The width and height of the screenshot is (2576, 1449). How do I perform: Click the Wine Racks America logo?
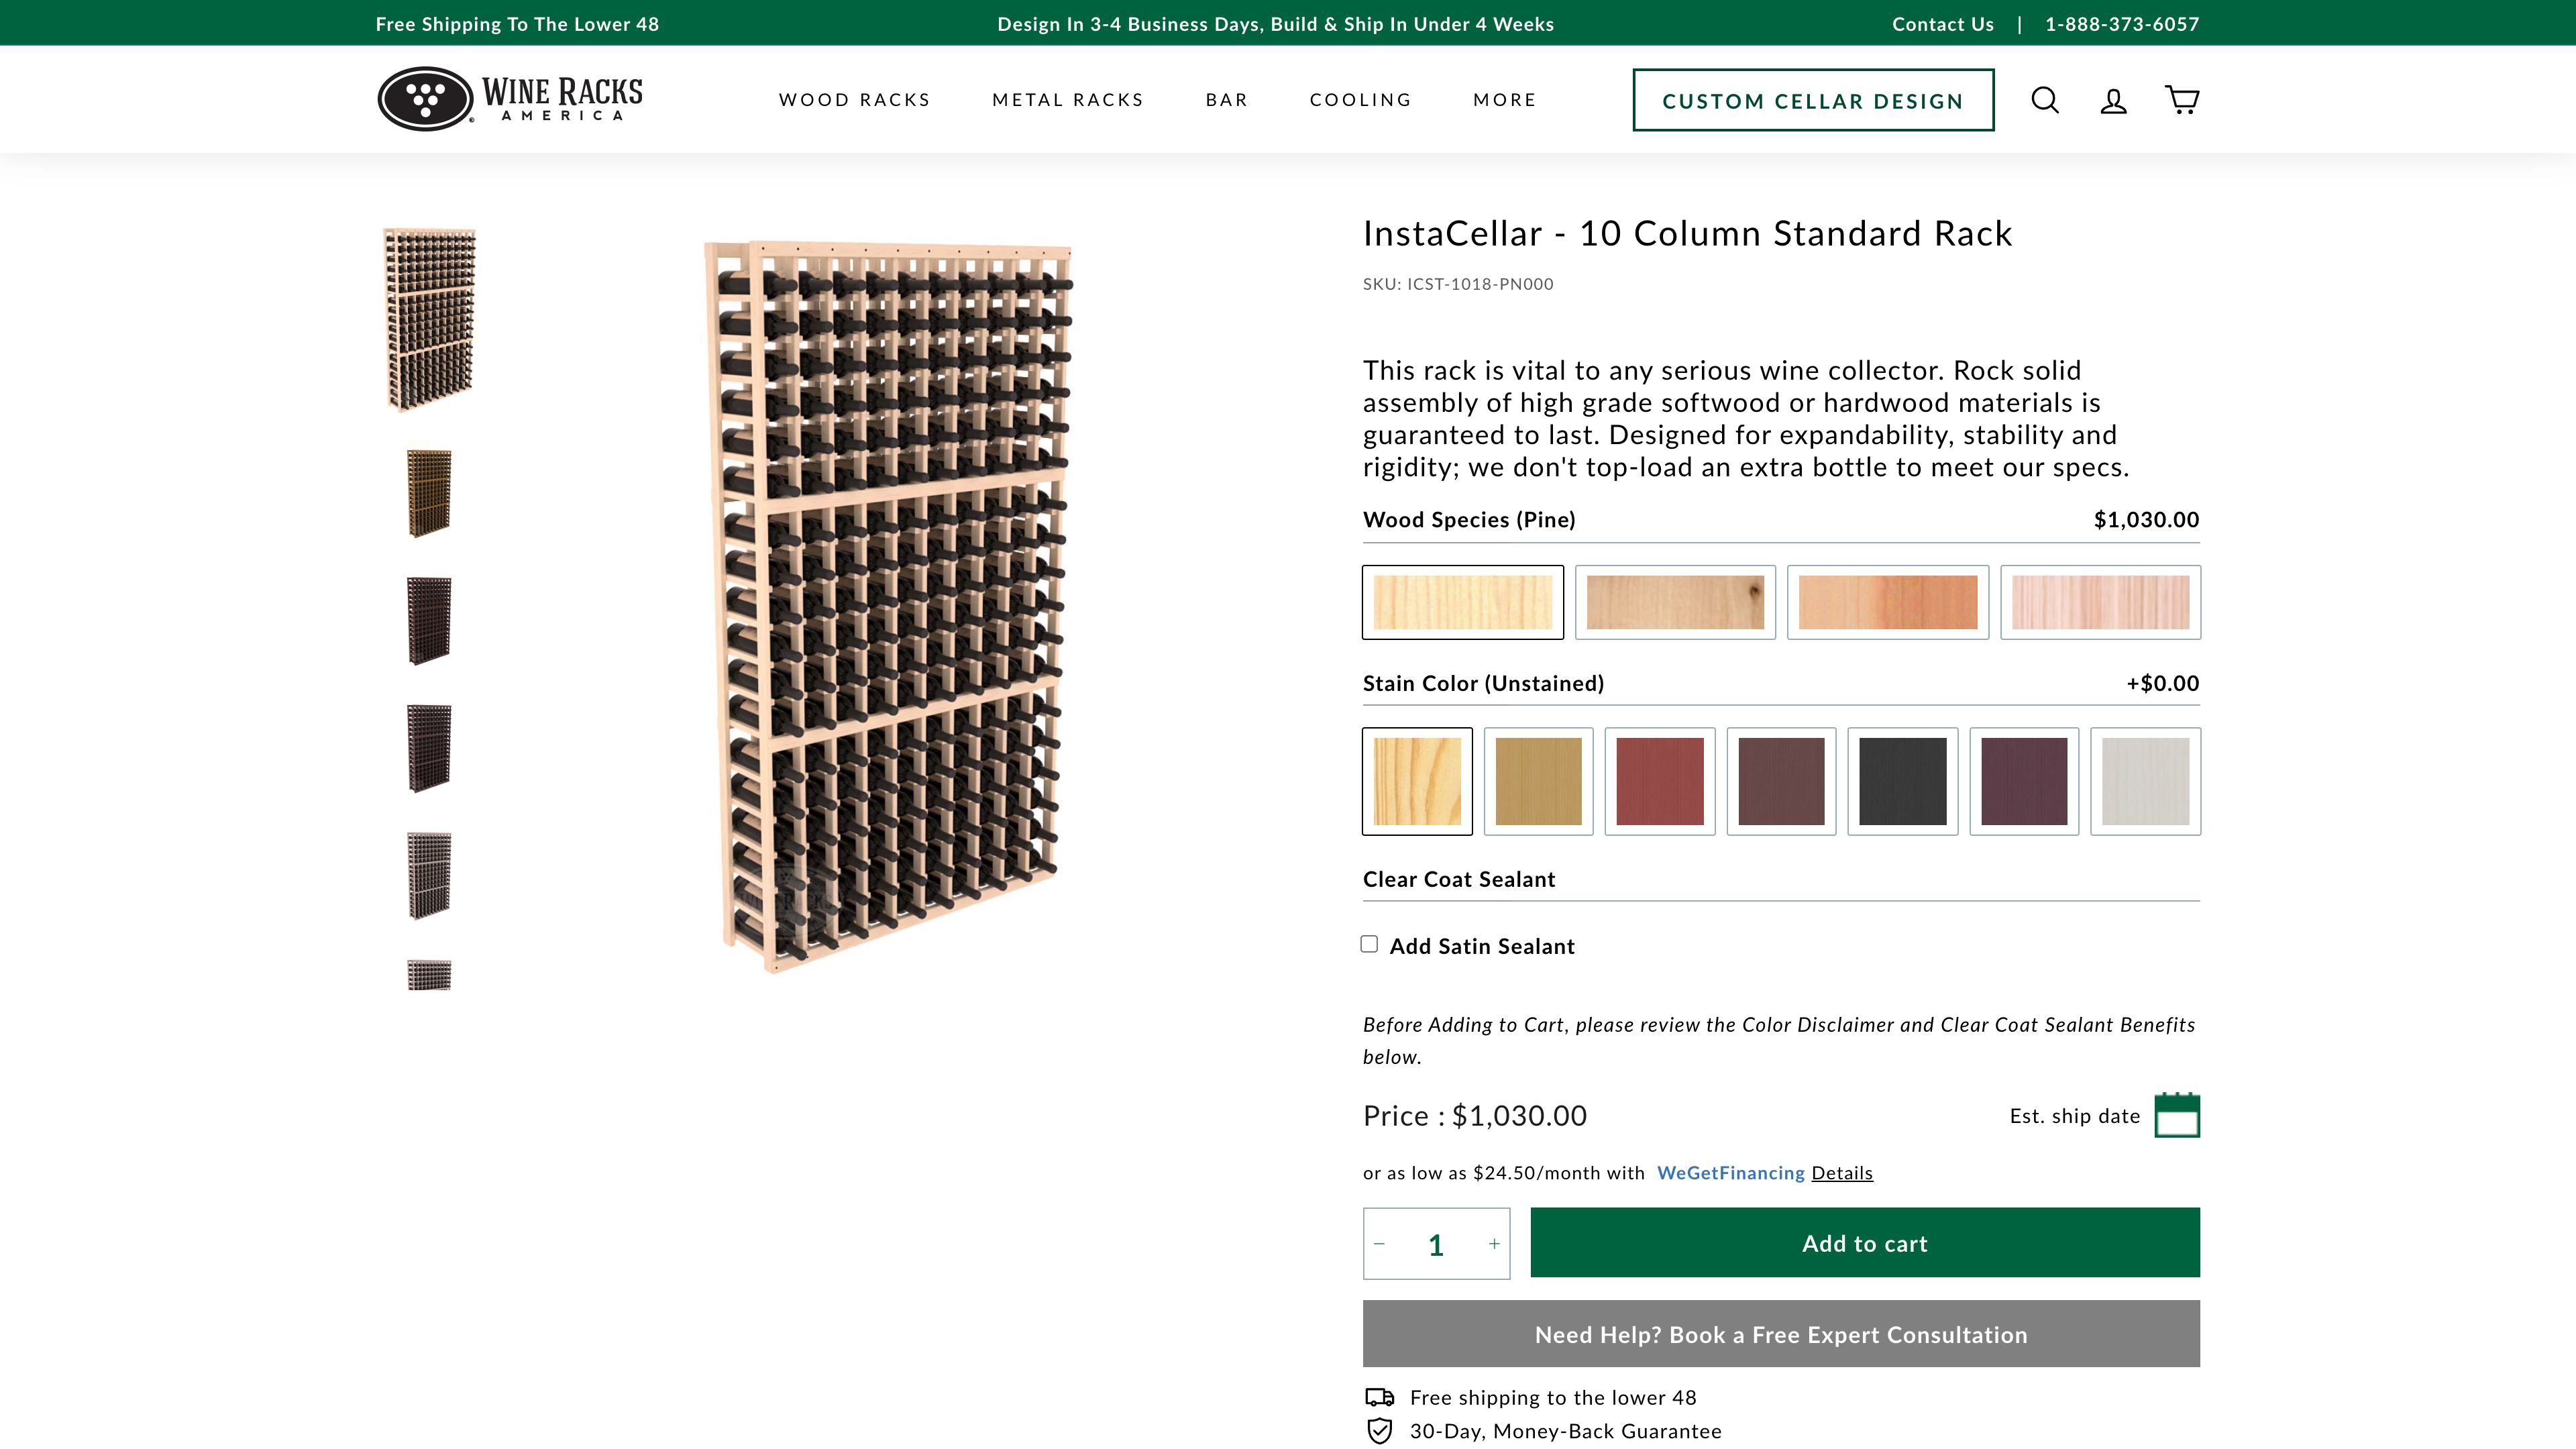tap(509, 97)
